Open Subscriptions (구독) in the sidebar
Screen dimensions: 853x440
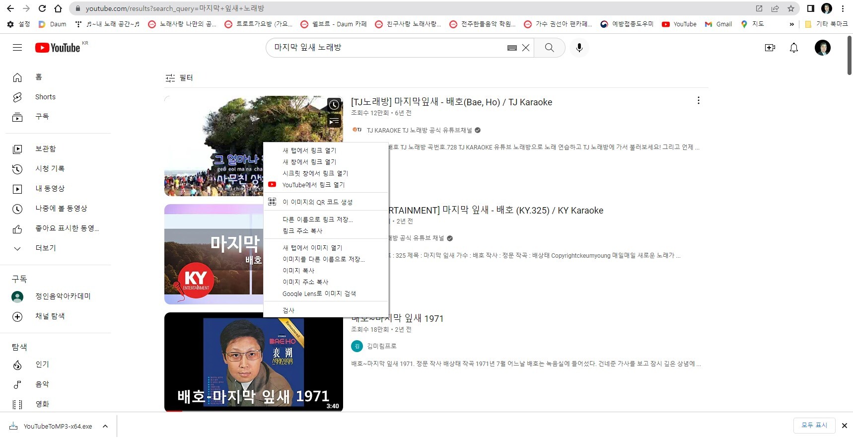click(58, 117)
